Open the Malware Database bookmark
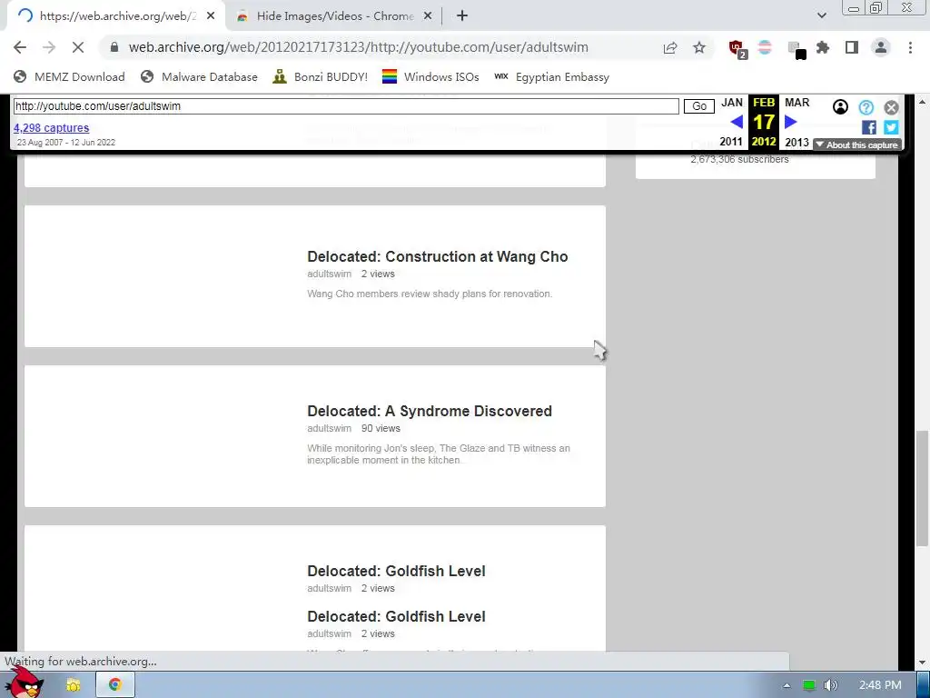 coord(199,76)
